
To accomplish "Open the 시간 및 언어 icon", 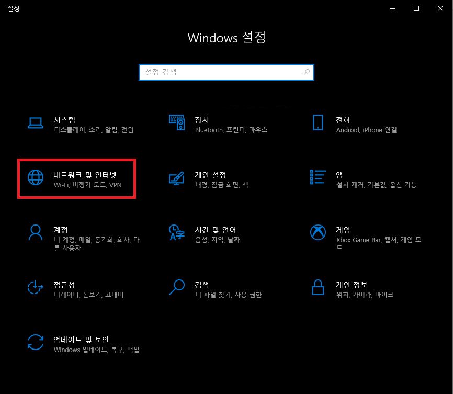I will [176, 232].
